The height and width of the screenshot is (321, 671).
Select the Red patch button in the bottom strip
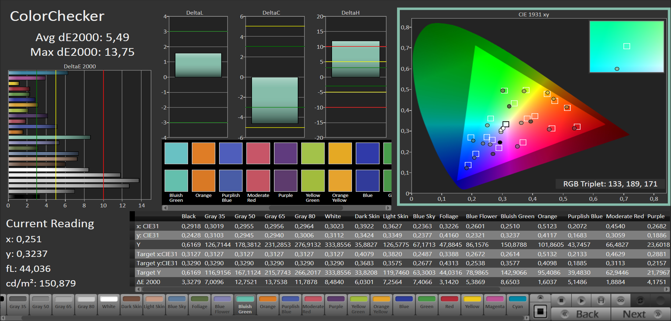(449, 305)
